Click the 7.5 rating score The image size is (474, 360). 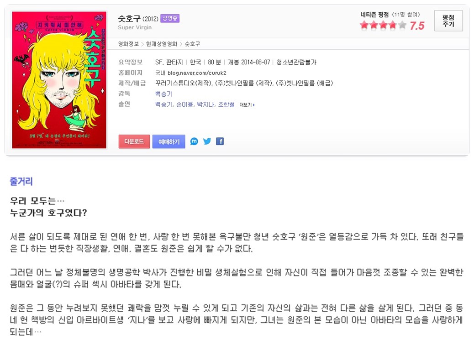pyautogui.click(x=417, y=26)
